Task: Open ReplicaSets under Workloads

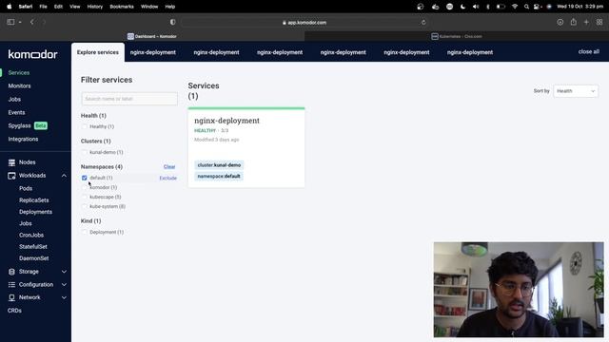Action: 34,200
